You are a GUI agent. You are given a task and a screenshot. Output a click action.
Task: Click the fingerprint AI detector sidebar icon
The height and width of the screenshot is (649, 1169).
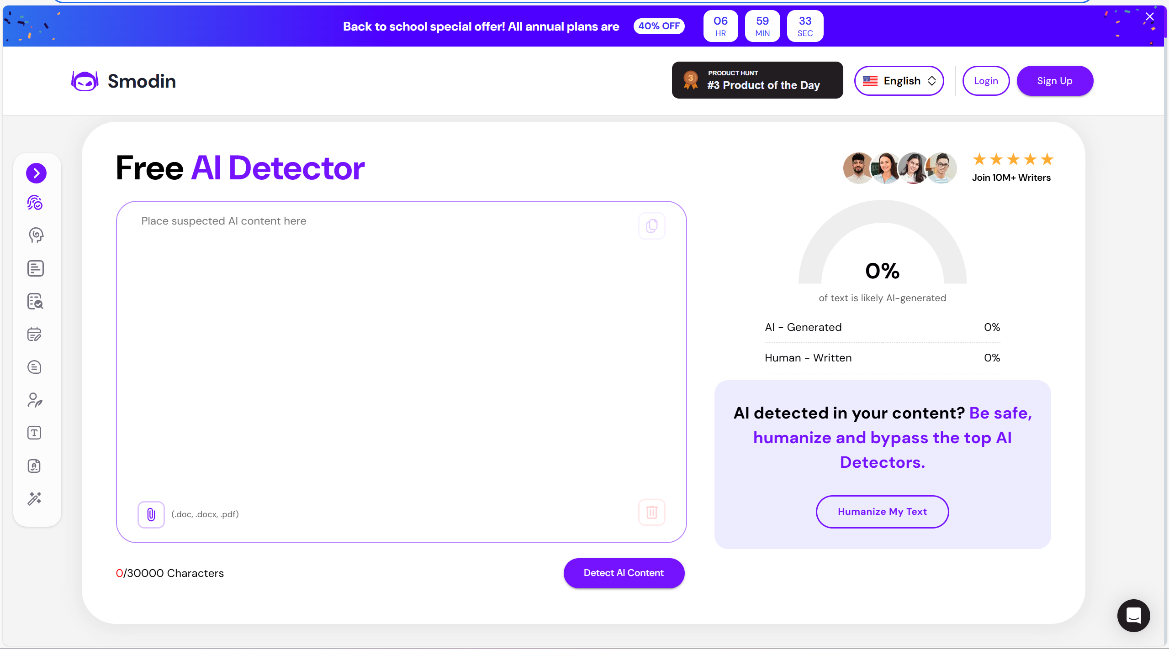pyautogui.click(x=35, y=203)
